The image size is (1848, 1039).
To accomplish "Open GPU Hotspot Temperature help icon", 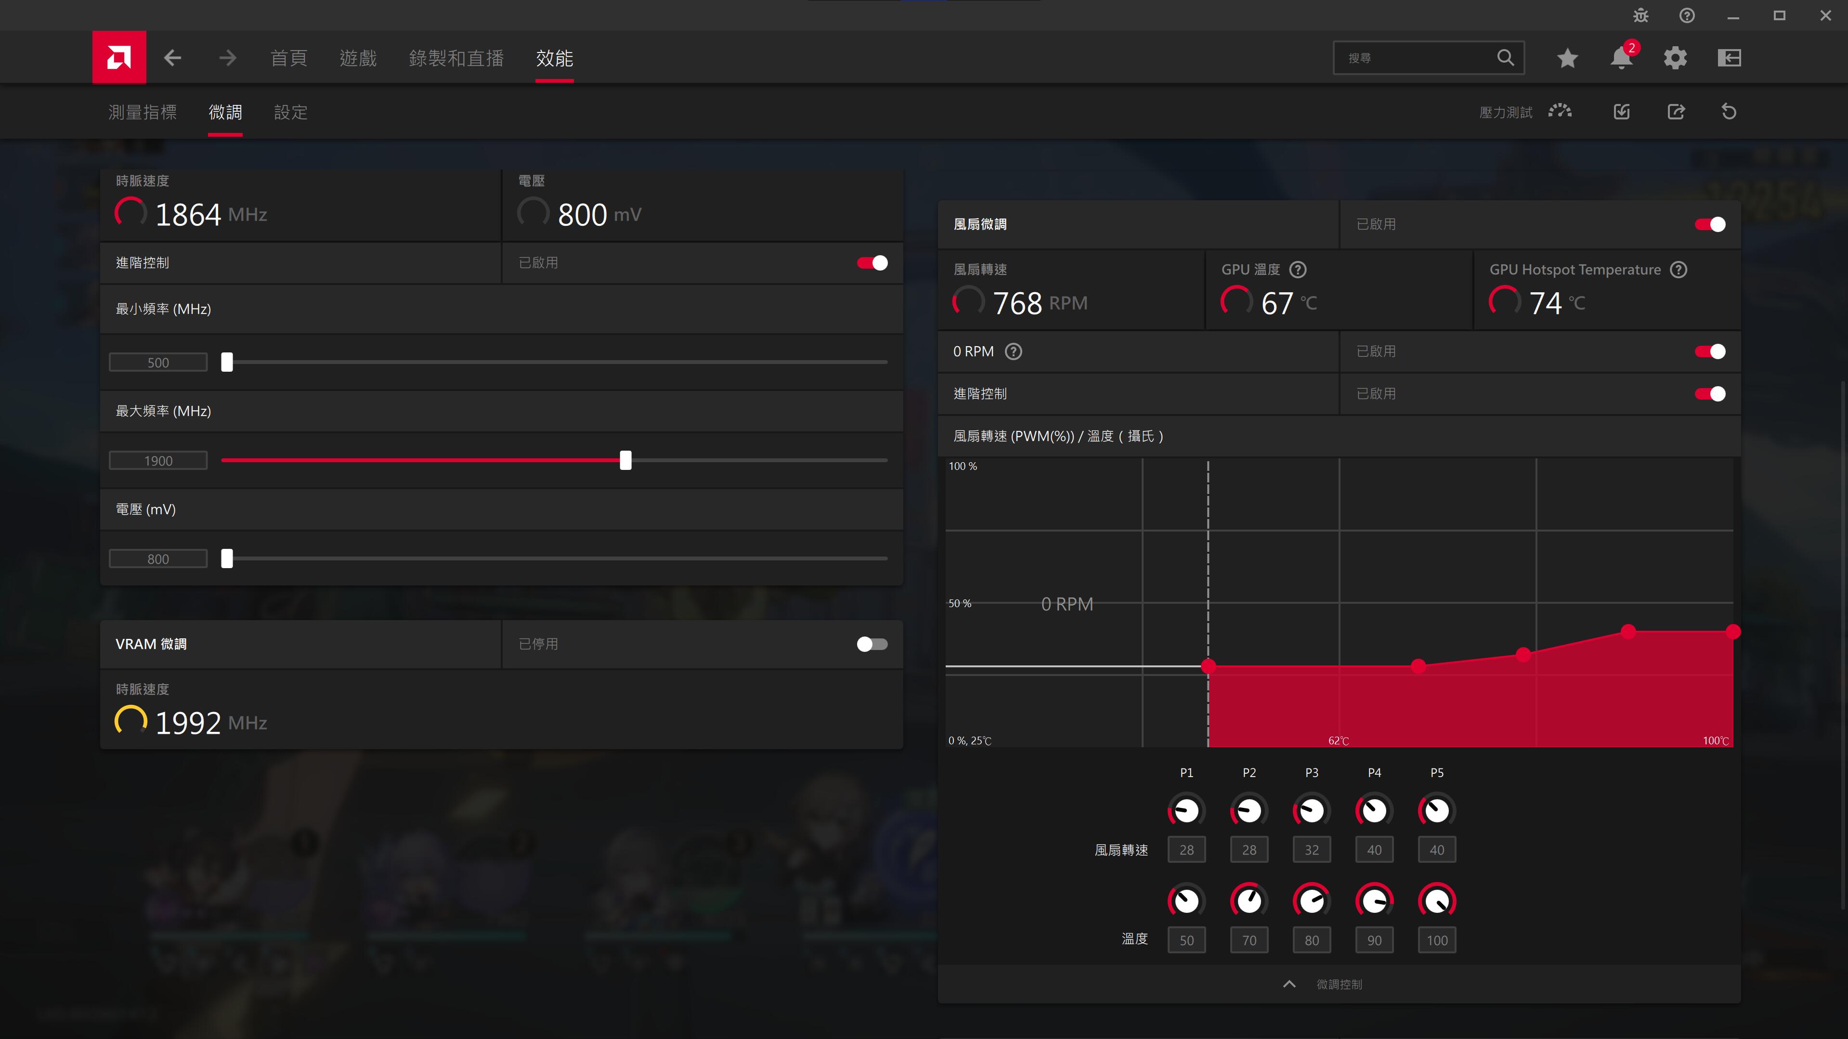I will (1678, 270).
